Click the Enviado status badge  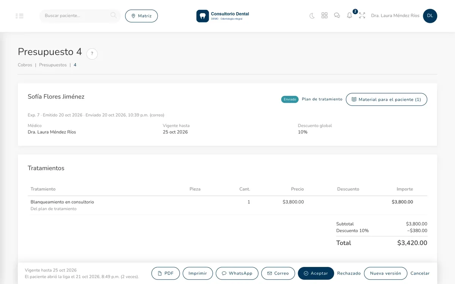290,99
